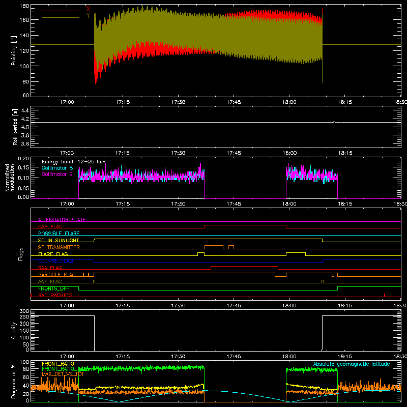Click the PARTICLE_FLAG label
This screenshot has width=407, height=407.
(x=57, y=275)
